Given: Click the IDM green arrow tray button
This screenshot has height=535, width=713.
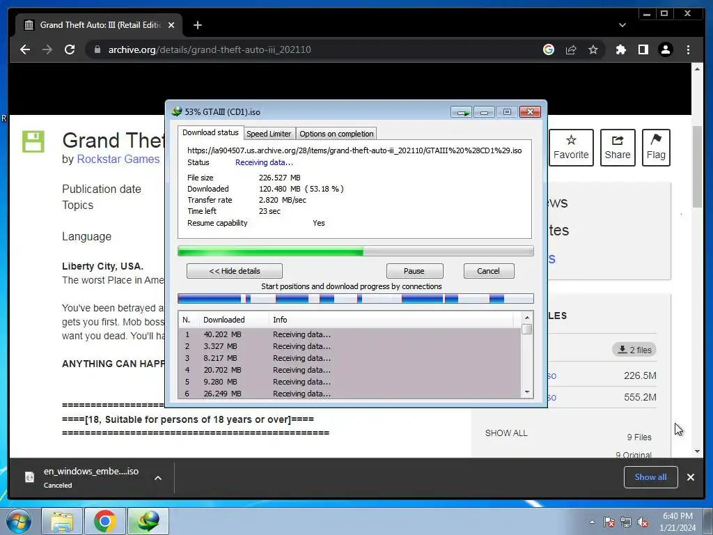Looking at the screenshot, I should click(x=462, y=112).
